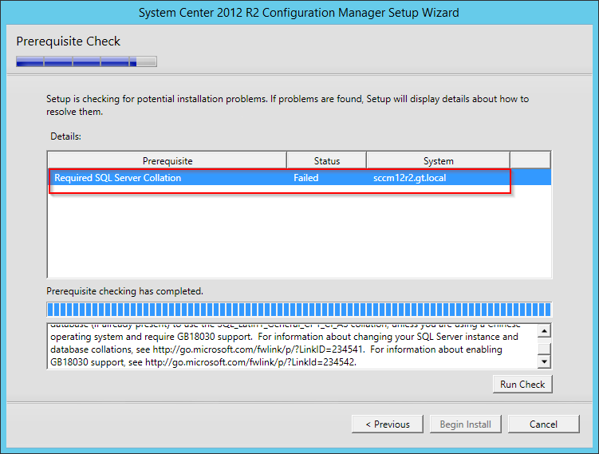Click the sccm12r2.gt.local system cell
Image resolution: width=599 pixels, height=454 pixels.
[x=409, y=178]
